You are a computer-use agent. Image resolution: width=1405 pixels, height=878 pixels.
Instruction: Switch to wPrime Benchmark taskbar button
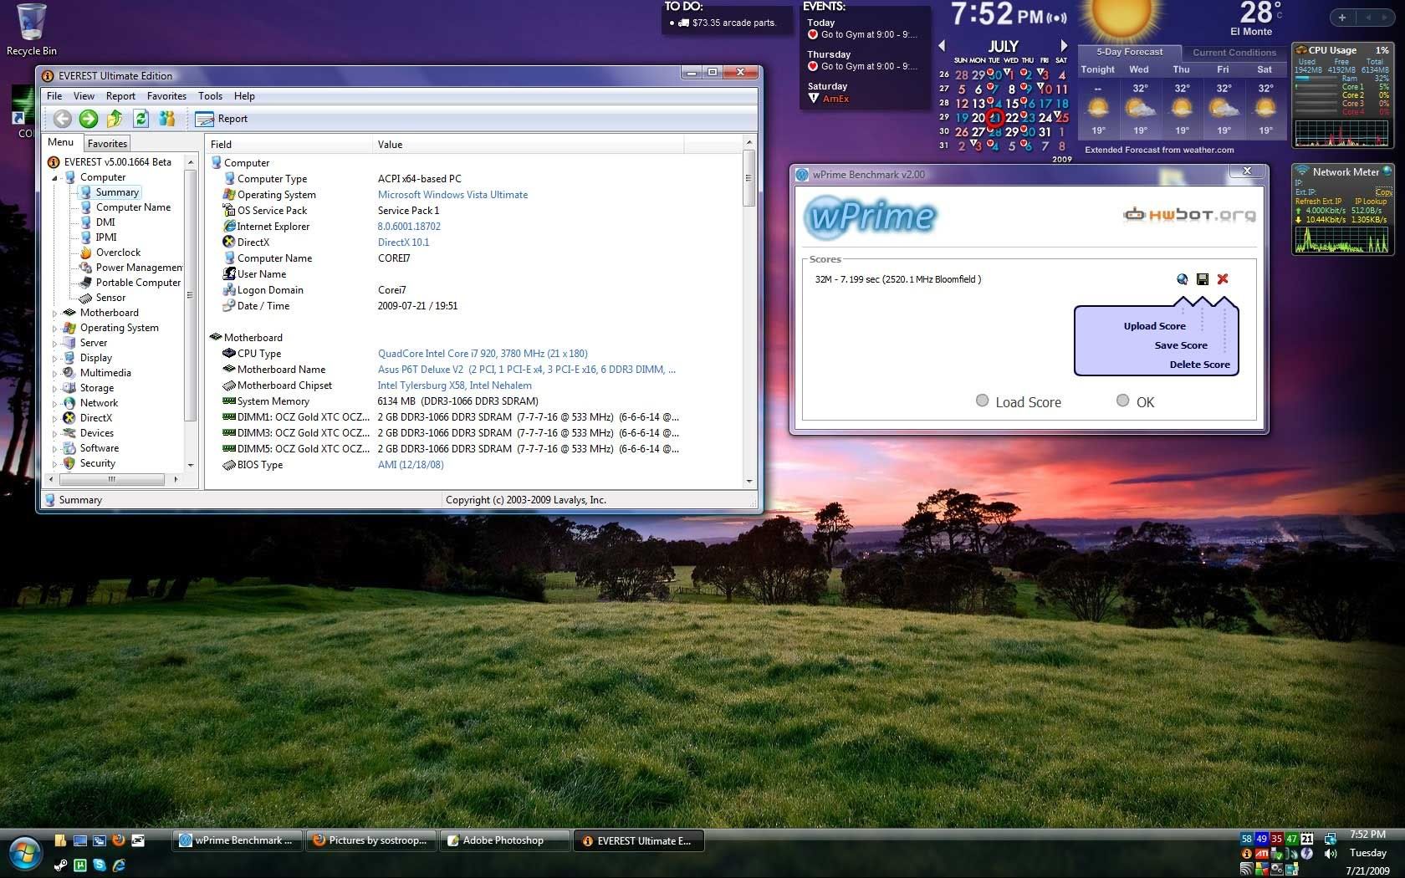(237, 840)
